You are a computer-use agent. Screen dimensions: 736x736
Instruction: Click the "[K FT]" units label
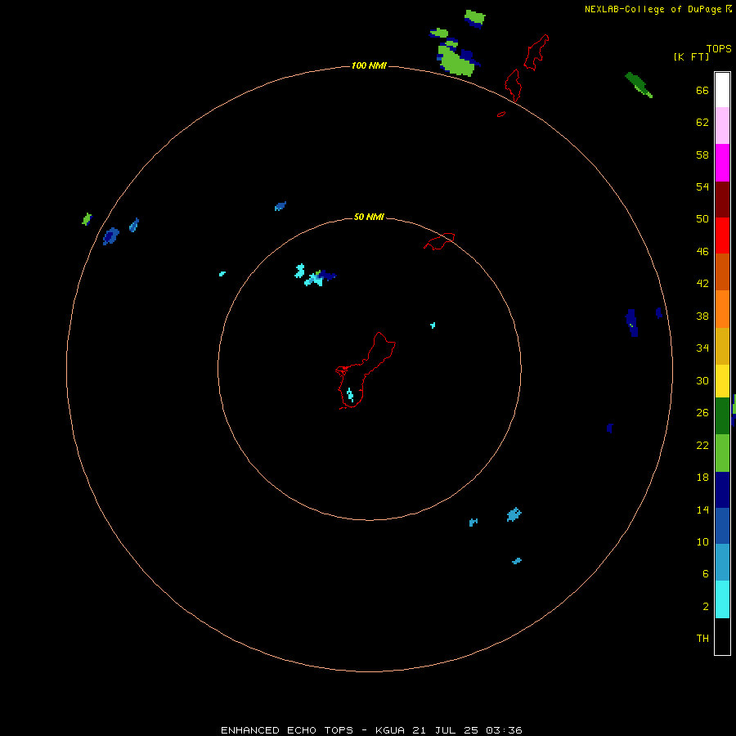[692, 56]
